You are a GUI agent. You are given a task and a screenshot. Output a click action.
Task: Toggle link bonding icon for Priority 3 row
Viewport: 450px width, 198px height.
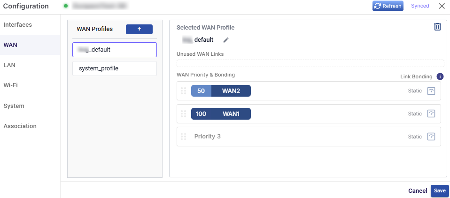click(431, 137)
